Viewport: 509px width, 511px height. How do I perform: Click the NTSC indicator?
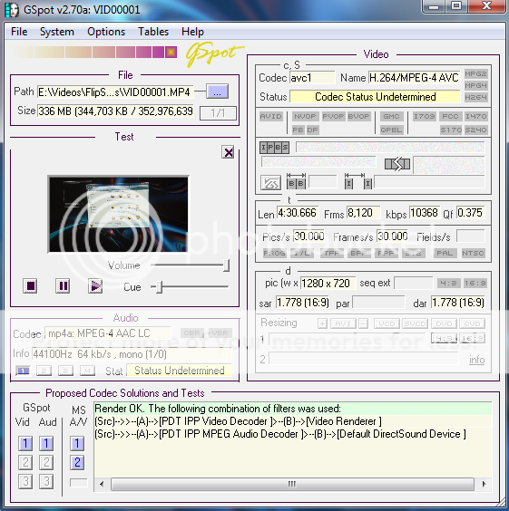473,253
